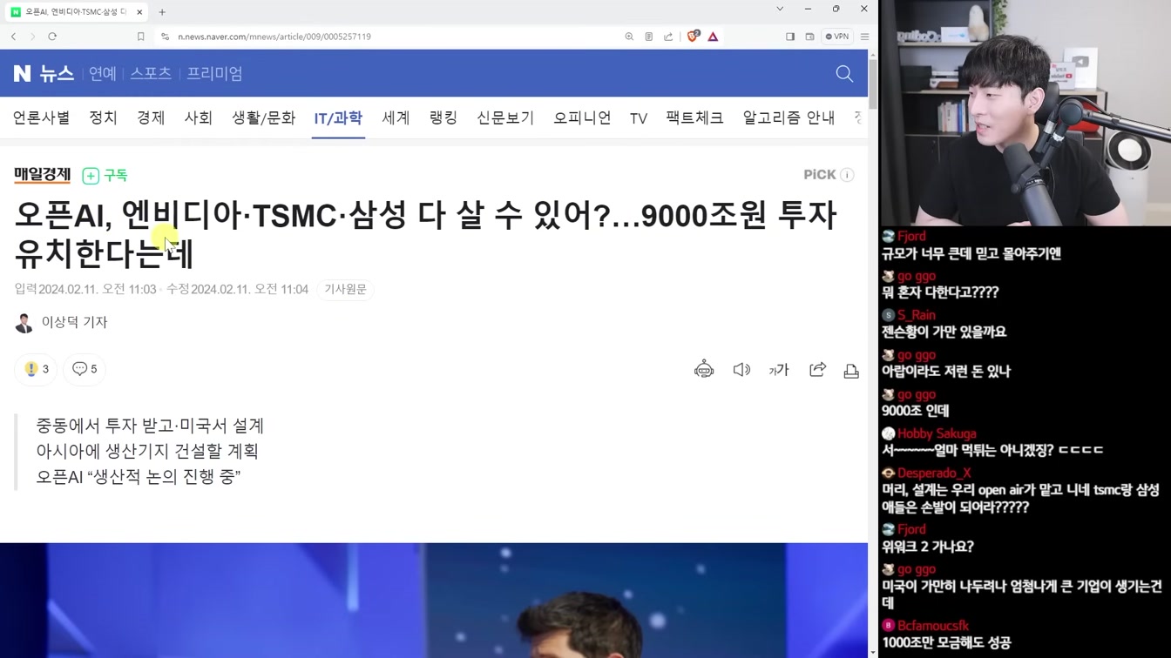Select the 오피니언 tab

pyautogui.click(x=582, y=117)
